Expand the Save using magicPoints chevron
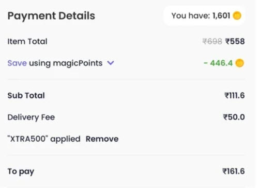Screen dimensions: 258x188 point(111,63)
